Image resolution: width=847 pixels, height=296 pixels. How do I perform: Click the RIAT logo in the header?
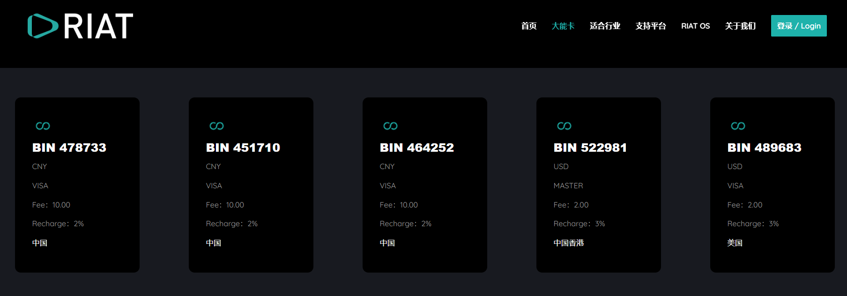click(x=81, y=26)
